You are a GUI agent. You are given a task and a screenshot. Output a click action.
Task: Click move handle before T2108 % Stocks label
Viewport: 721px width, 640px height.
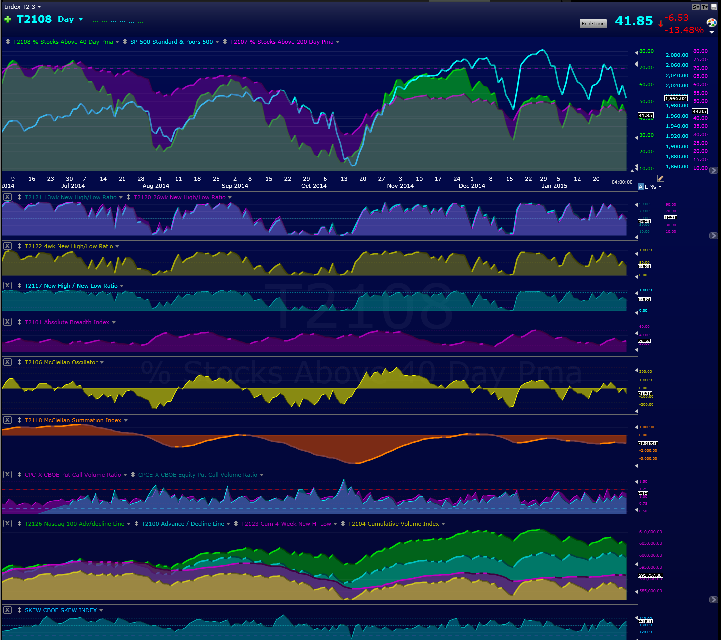pos(8,42)
